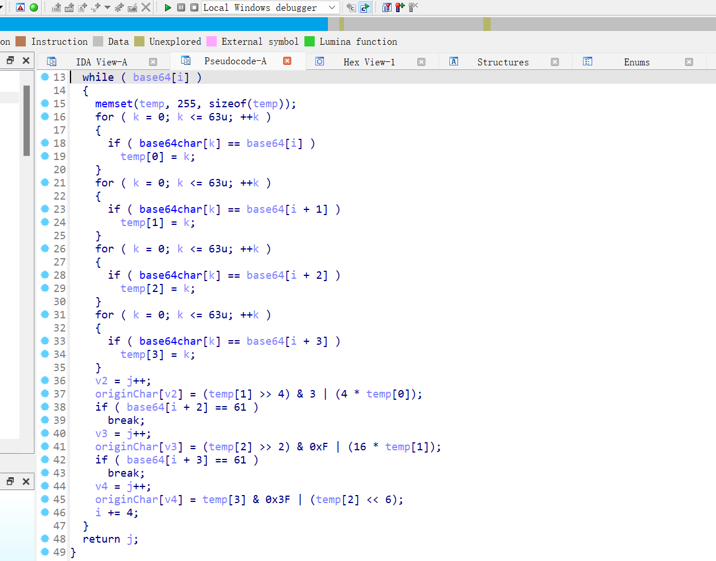The image size is (716, 561).
Task: Toggle breakpoint dot on line 48 return
Action: tap(45, 539)
